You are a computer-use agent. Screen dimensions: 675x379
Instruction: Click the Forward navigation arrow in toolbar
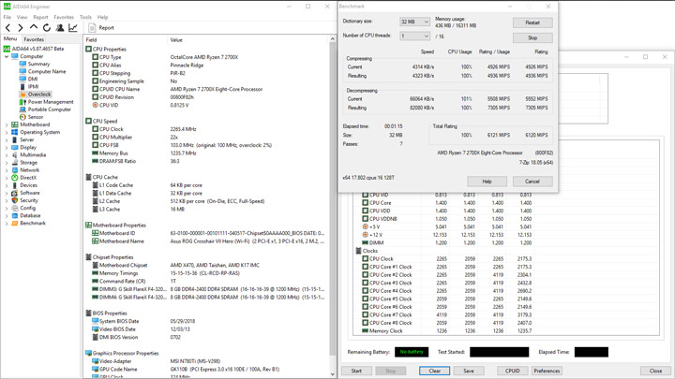[x=21, y=28]
